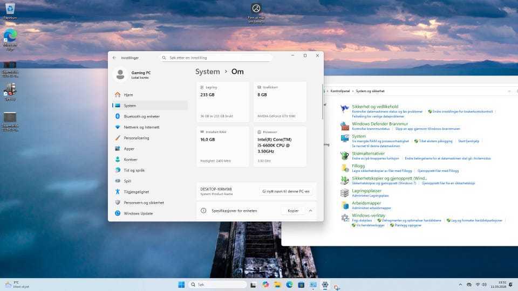Image resolution: width=518 pixels, height=291 pixels.
Task: Click the Strømalternativer battery icon
Action: 344,156
